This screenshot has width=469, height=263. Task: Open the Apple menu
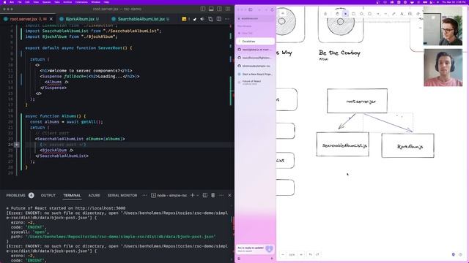coord(4,1)
